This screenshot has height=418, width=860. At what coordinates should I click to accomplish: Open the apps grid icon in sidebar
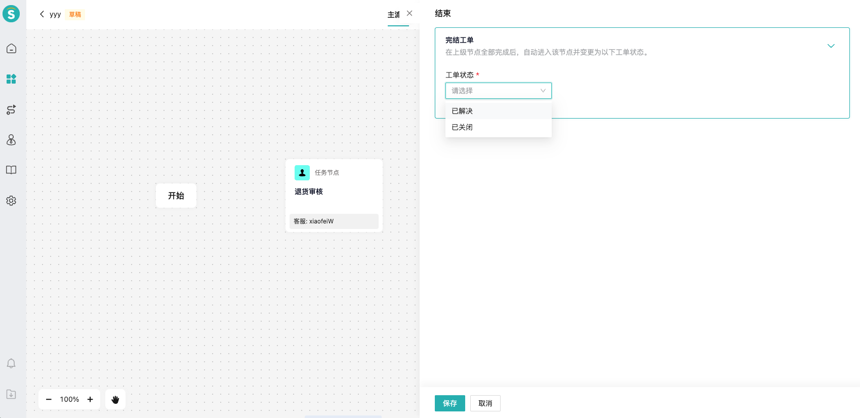pyautogui.click(x=11, y=79)
